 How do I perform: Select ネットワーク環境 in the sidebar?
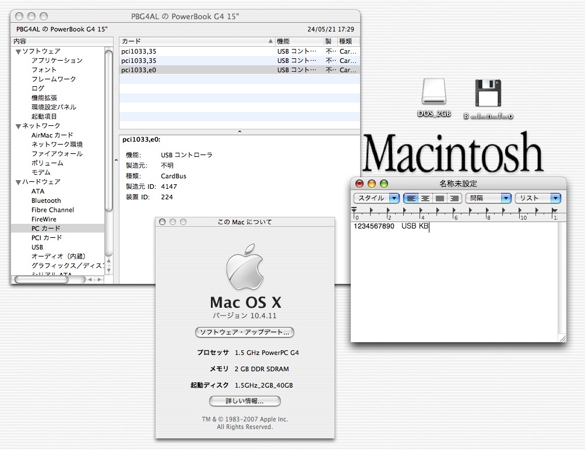(x=57, y=145)
